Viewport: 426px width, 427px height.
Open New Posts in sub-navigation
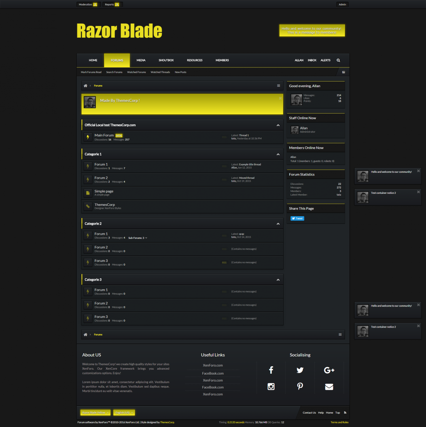[x=180, y=72]
